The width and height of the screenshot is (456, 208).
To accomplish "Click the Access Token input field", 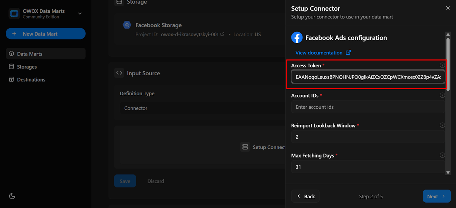I will [368, 77].
